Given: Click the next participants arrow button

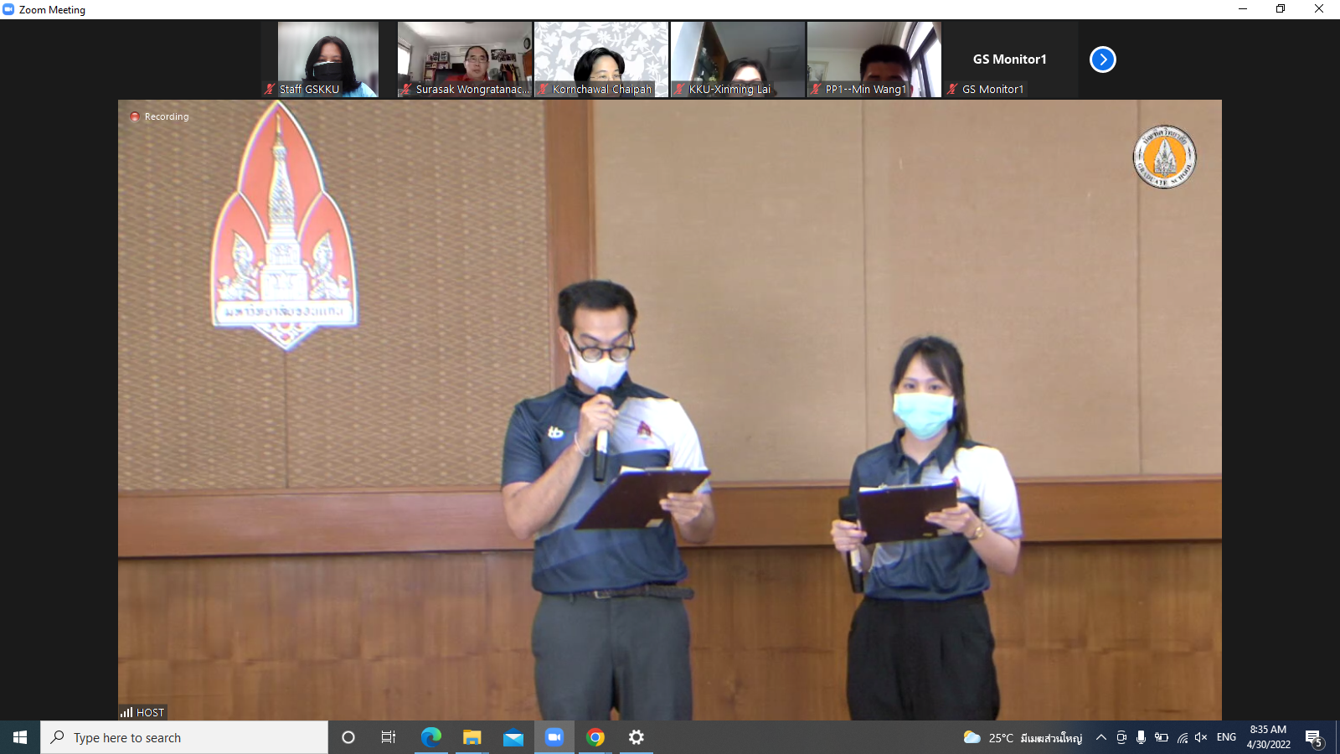Looking at the screenshot, I should click(1102, 59).
